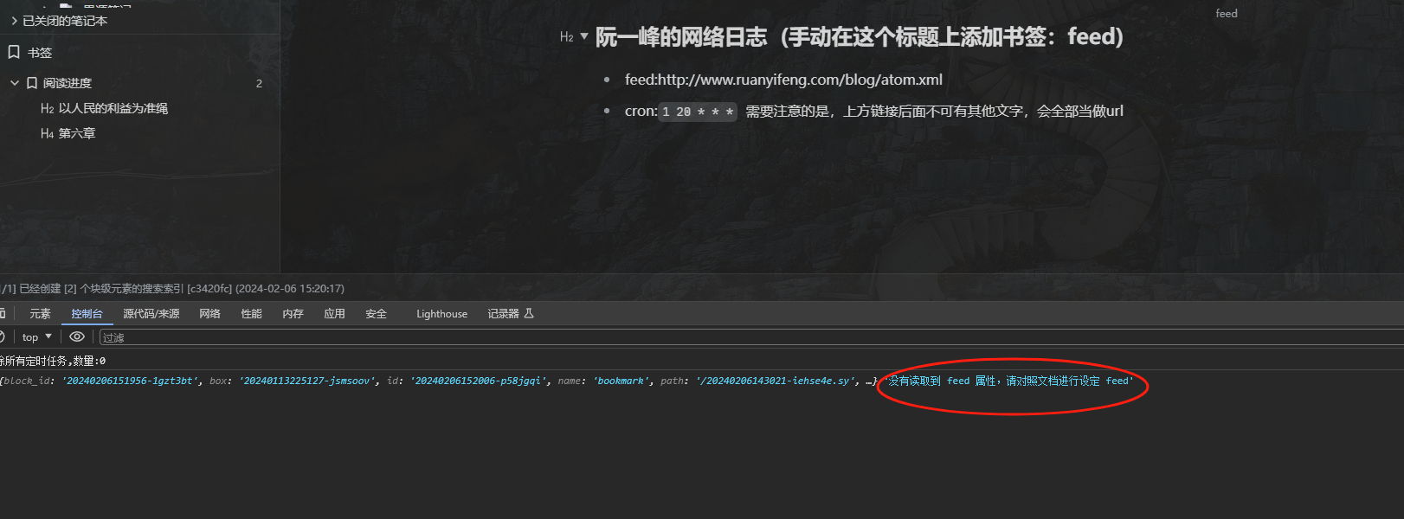Expand the logged object with block_id
Image resolution: width=1404 pixels, height=519 pixels.
tap(439, 381)
